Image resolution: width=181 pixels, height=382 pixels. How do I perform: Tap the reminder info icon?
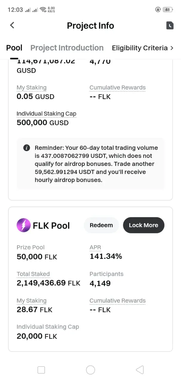(x=27, y=148)
